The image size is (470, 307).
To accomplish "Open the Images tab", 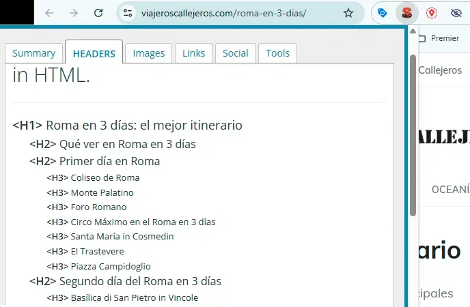I will (149, 53).
